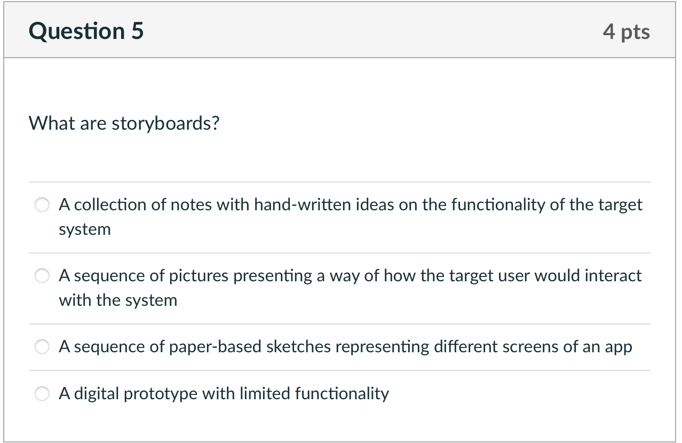Click answer label "A digital prototype with limited functionality"
682x443 pixels.
pos(224,393)
